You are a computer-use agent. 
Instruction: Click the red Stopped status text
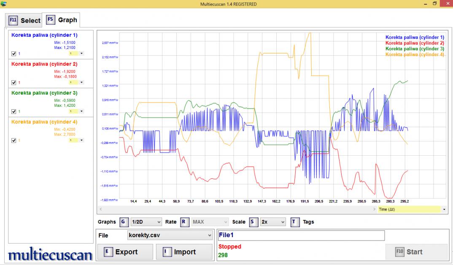[230, 246]
